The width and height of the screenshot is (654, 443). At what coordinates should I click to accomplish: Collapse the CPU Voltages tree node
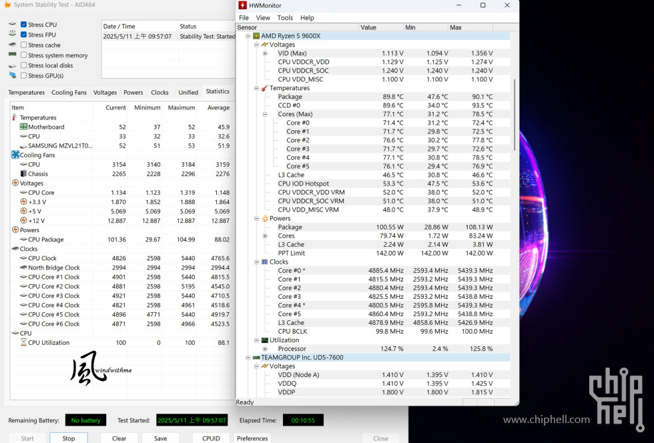pyautogui.click(x=256, y=45)
